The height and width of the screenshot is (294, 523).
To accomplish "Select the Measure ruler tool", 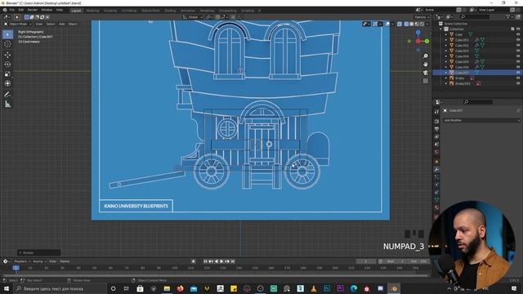I will pyautogui.click(x=7, y=105).
